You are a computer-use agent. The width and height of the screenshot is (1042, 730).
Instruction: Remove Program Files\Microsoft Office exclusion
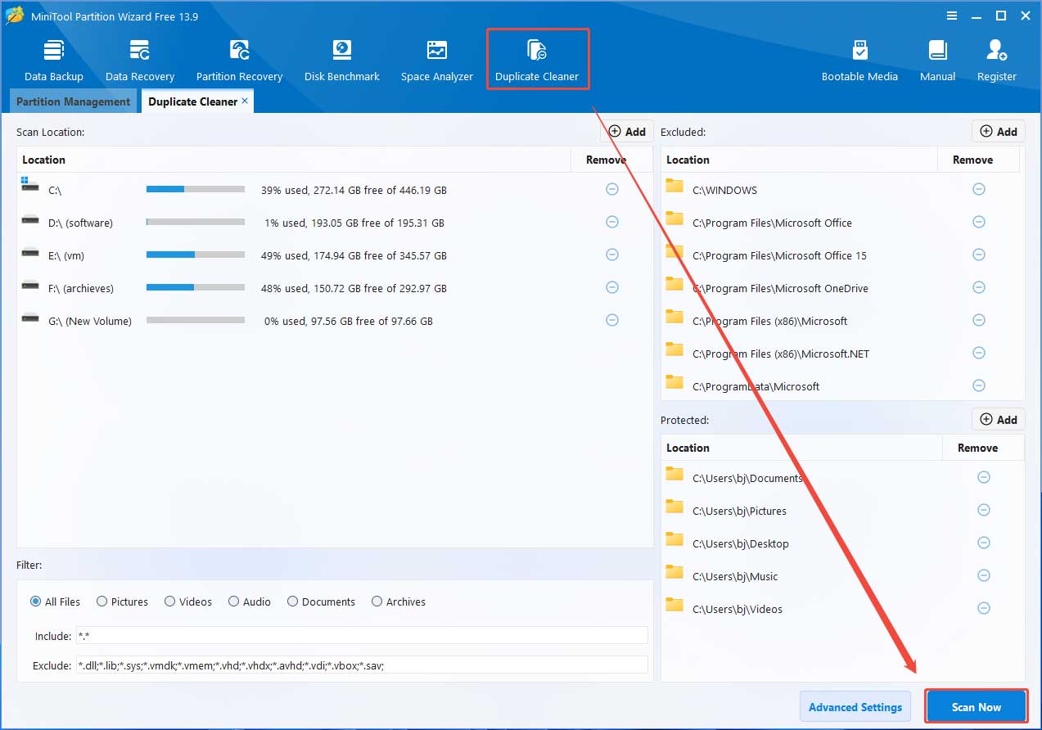[x=978, y=222]
